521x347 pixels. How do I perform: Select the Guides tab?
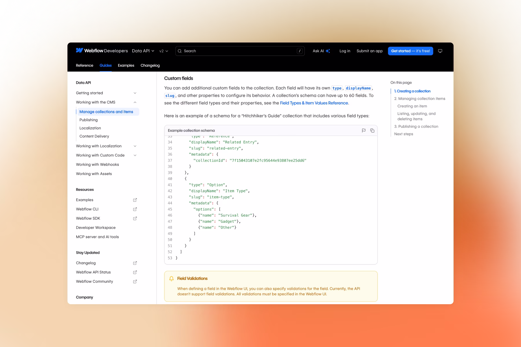pos(105,65)
